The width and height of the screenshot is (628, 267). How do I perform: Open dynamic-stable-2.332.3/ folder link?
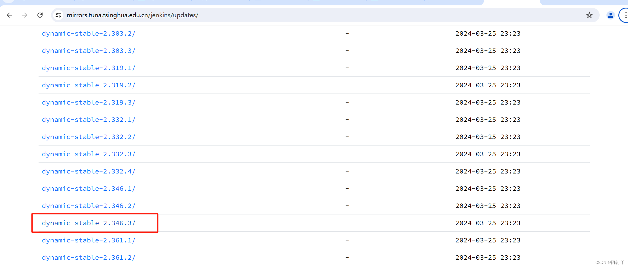point(89,154)
